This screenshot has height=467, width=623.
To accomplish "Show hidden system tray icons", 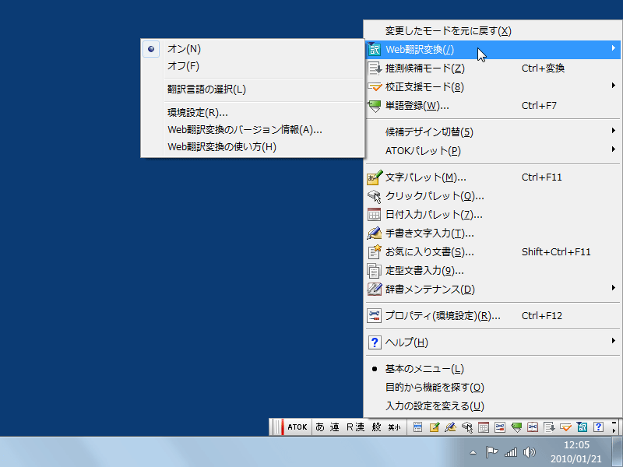I will (473, 452).
